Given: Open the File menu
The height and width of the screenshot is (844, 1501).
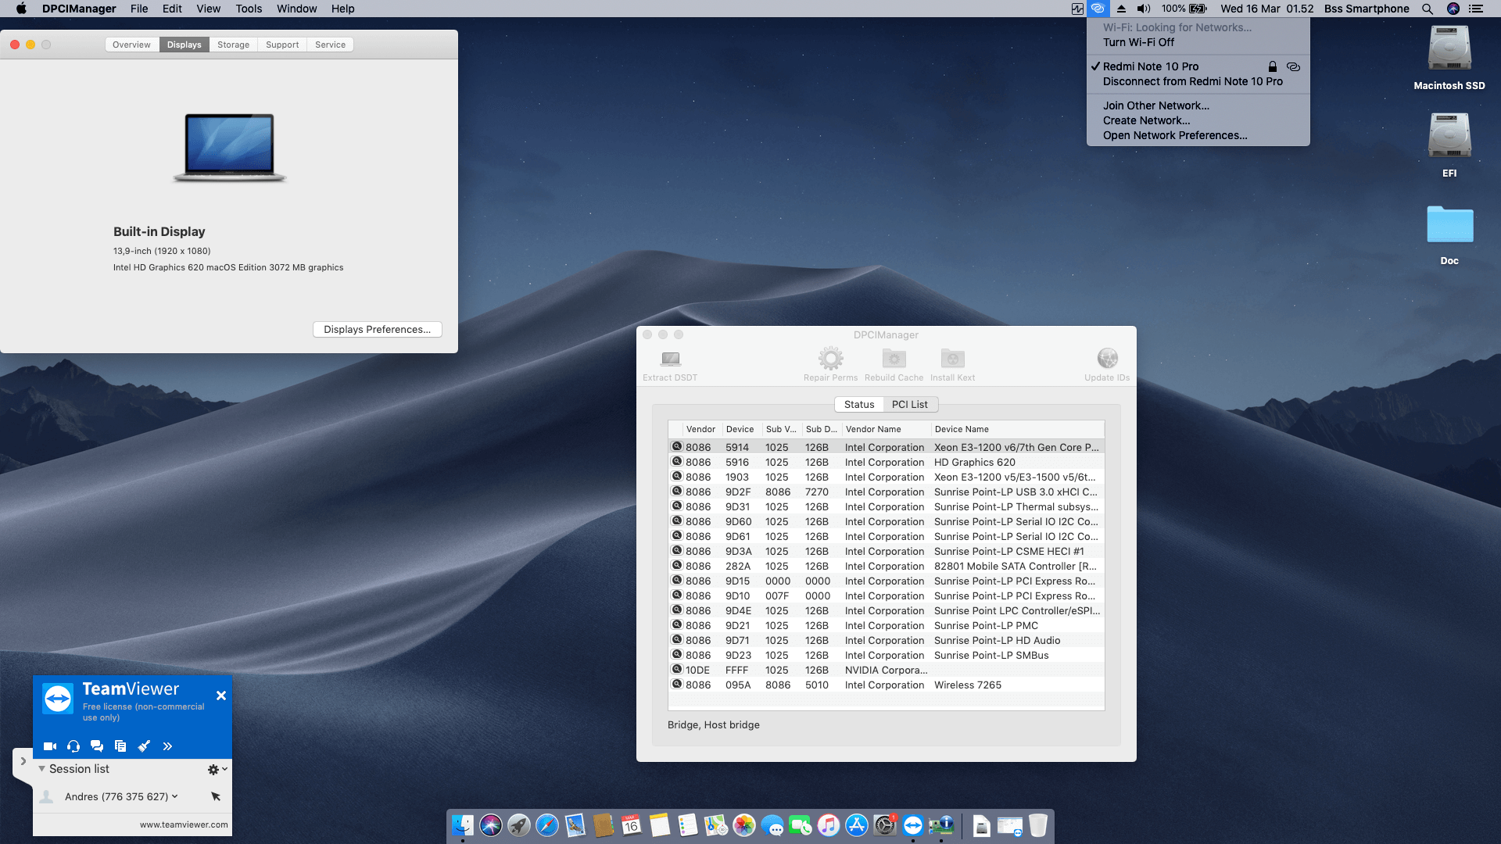Looking at the screenshot, I should tap(139, 9).
